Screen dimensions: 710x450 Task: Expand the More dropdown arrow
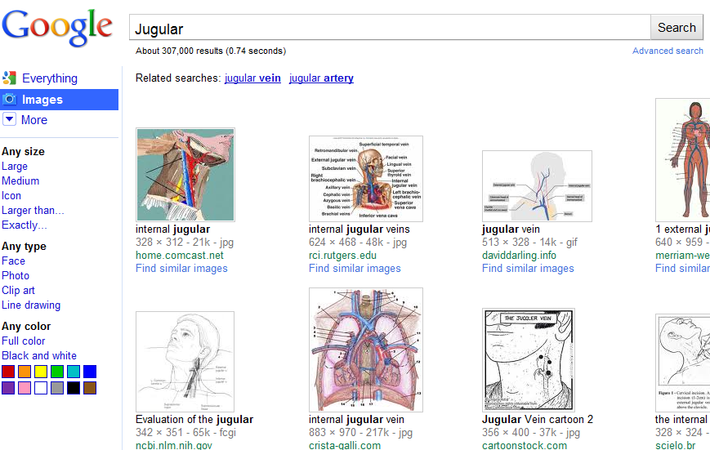point(9,119)
